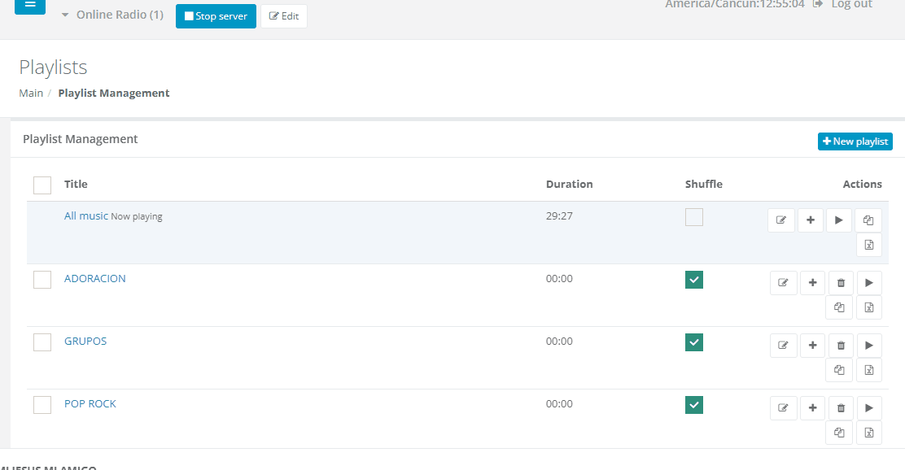Disable shuffle for ADORACION
This screenshot has width=905, height=470.
(x=693, y=280)
